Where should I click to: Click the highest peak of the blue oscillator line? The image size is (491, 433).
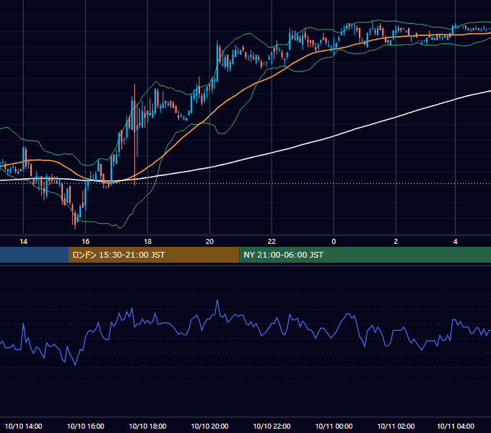217,301
